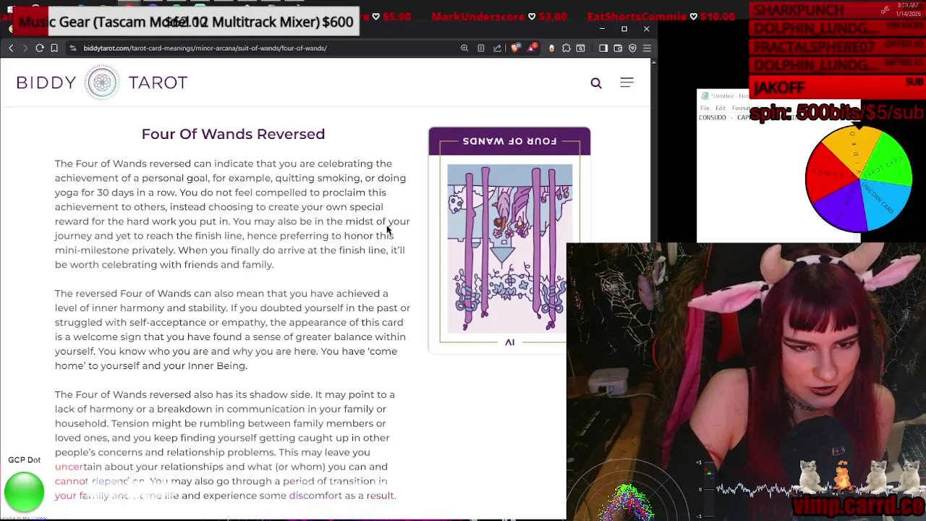Image resolution: width=926 pixels, height=521 pixels.
Task: Click the web page vertical scrollbar
Action: pos(654,289)
